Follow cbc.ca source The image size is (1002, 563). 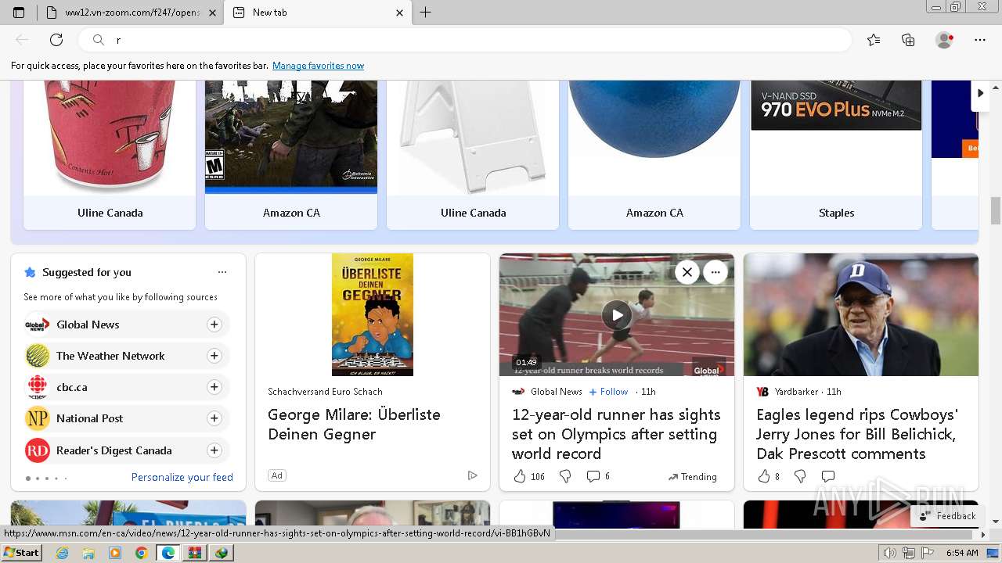tap(214, 387)
